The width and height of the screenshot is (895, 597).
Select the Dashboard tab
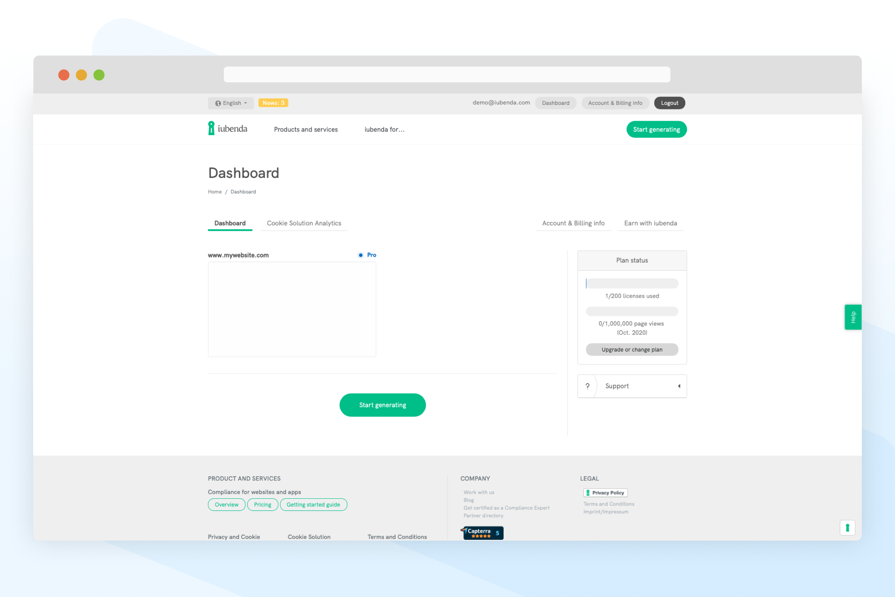(x=230, y=223)
